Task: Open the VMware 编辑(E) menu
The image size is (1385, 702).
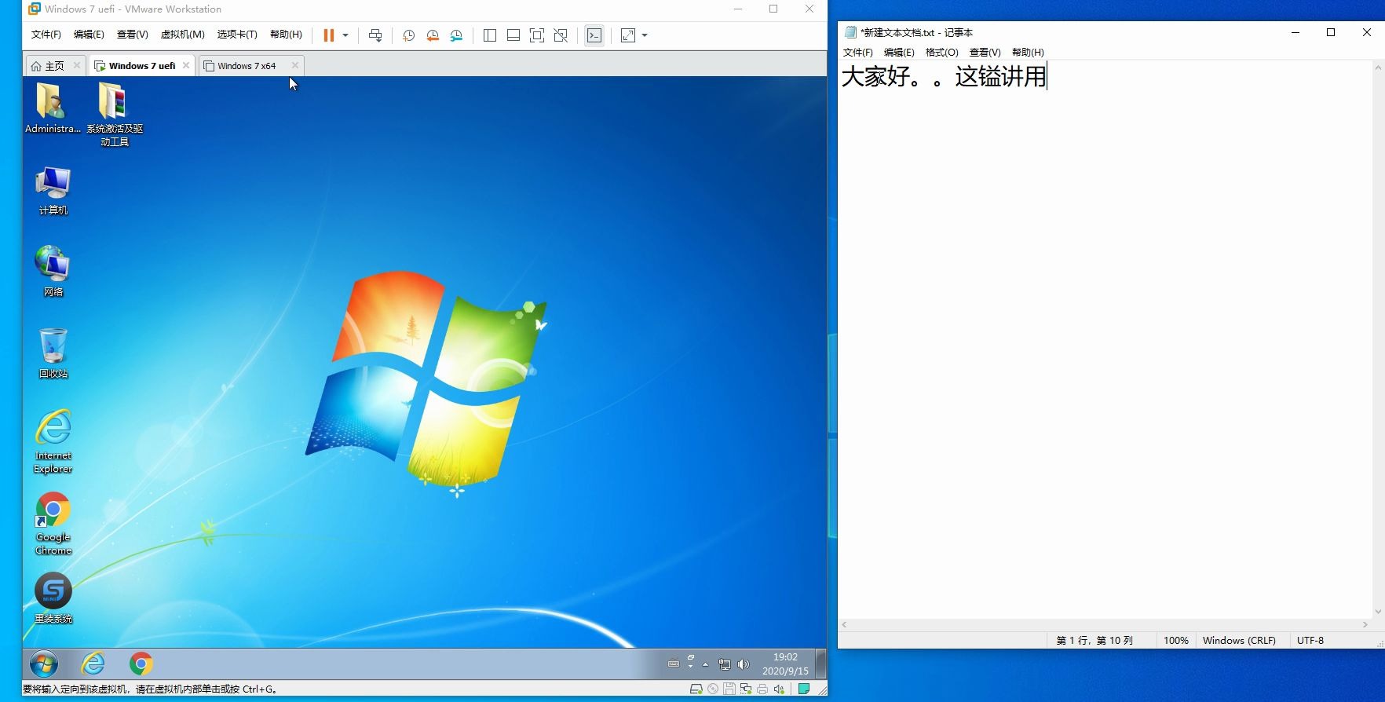Action: point(89,35)
